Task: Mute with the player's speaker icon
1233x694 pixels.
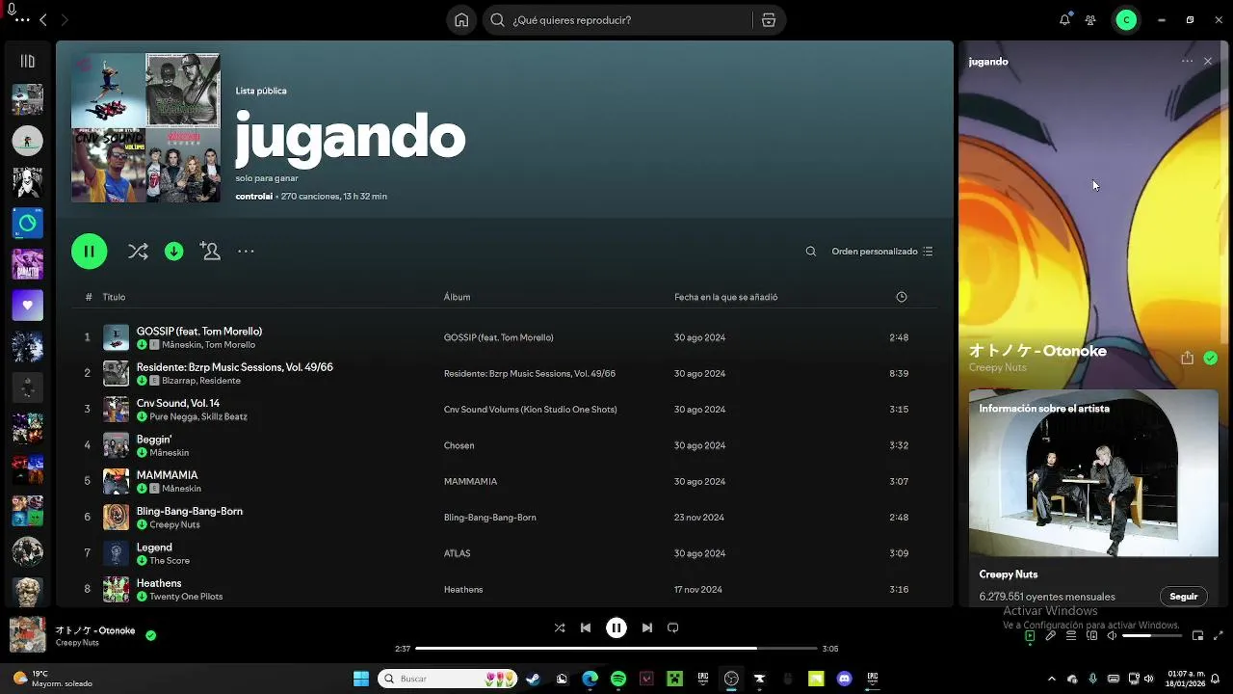Action: [x=1112, y=636]
